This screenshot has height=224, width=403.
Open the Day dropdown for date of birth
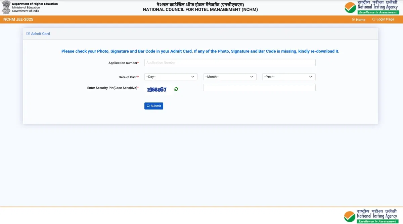(171, 77)
